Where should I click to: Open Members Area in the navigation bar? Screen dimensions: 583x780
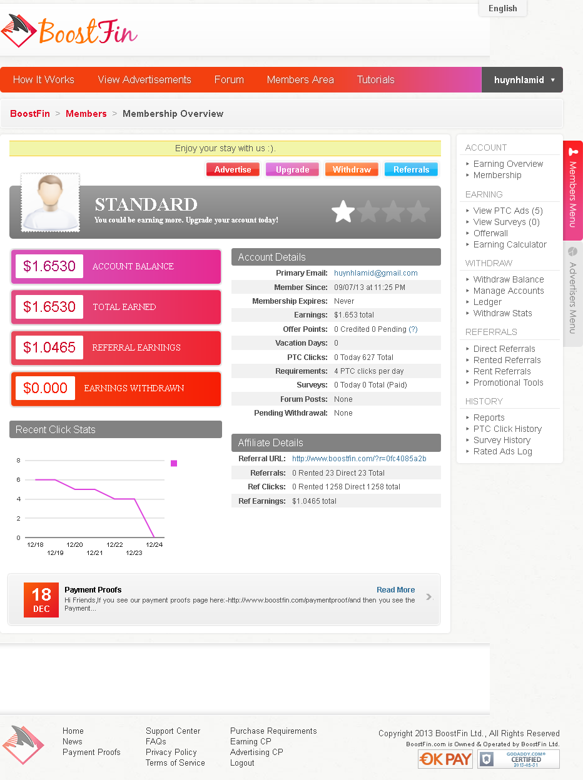point(300,80)
